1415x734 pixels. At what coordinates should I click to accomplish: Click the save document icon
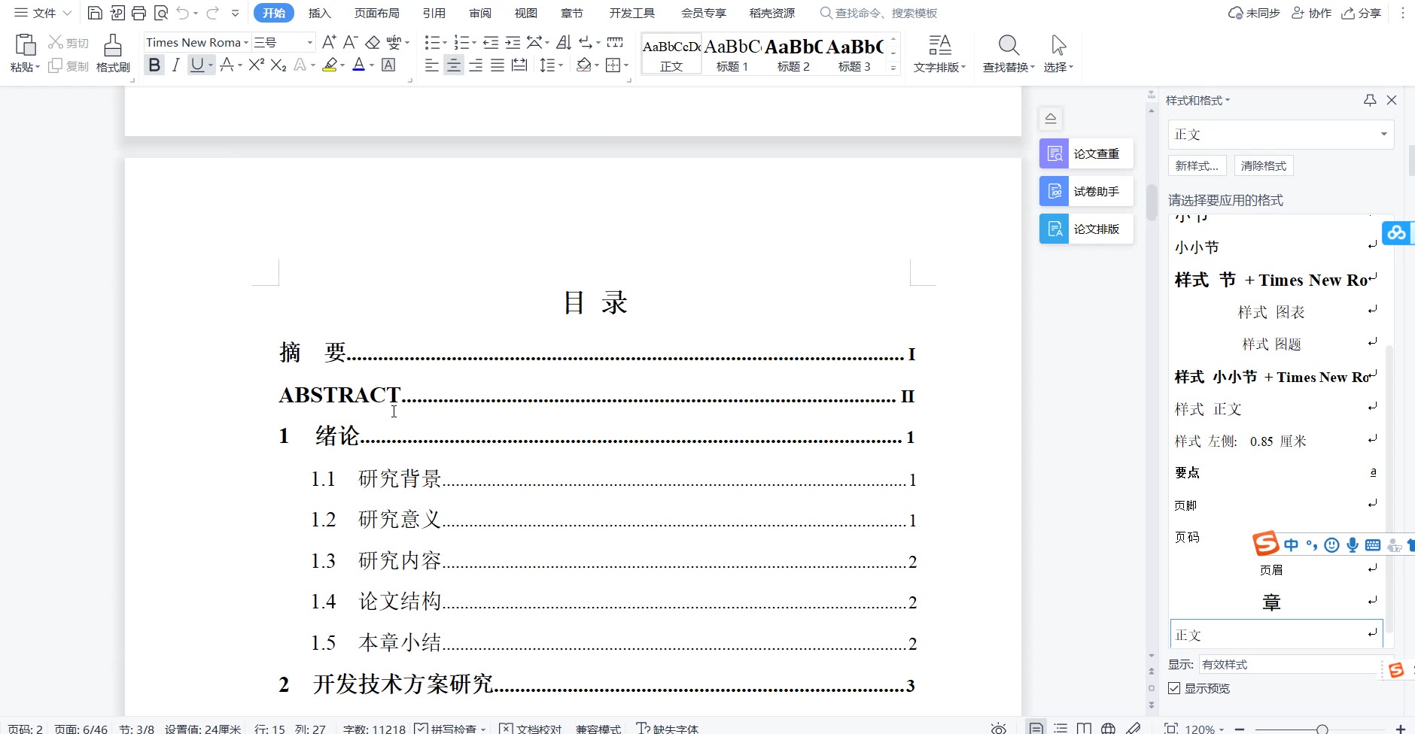[x=95, y=13]
